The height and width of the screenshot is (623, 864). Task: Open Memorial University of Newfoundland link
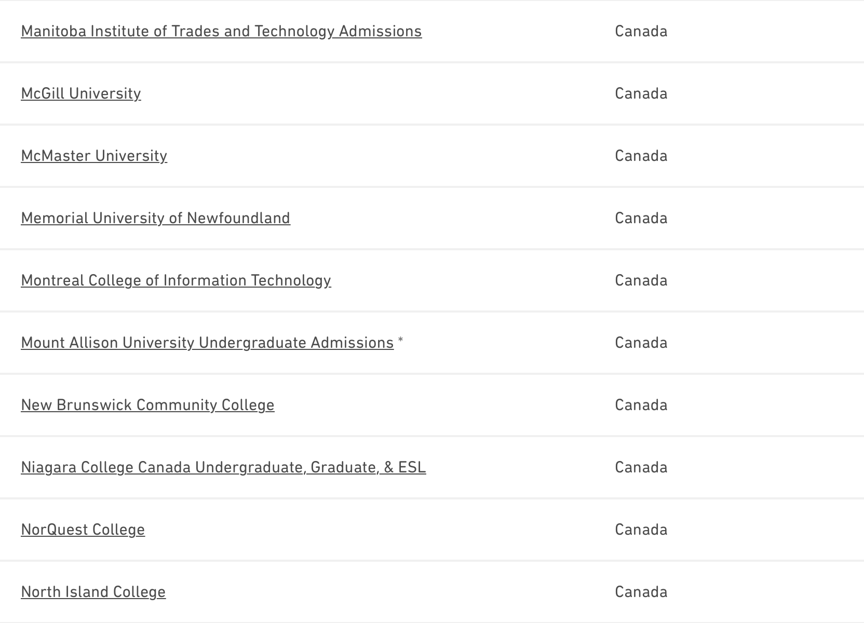coord(155,218)
